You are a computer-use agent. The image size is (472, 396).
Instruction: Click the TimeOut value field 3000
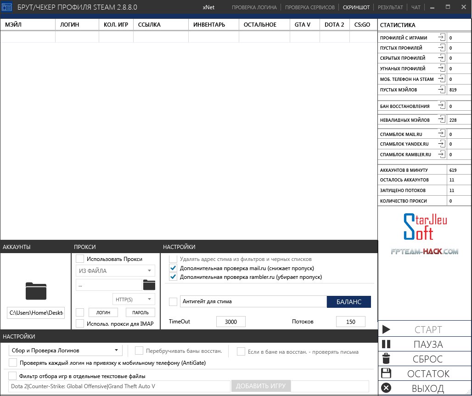pos(231,322)
